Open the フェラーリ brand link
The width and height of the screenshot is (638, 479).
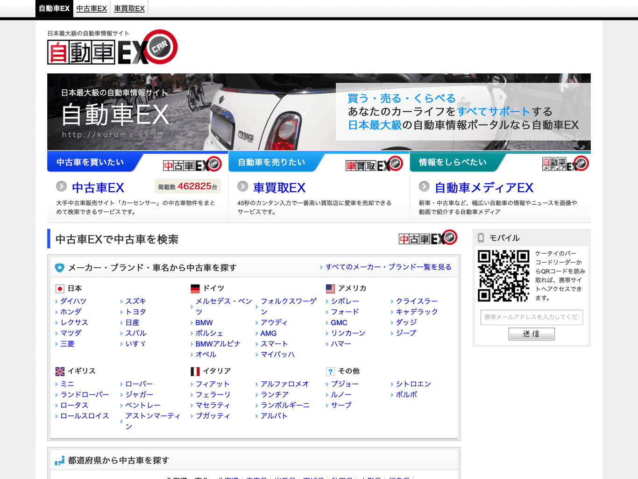click(213, 394)
